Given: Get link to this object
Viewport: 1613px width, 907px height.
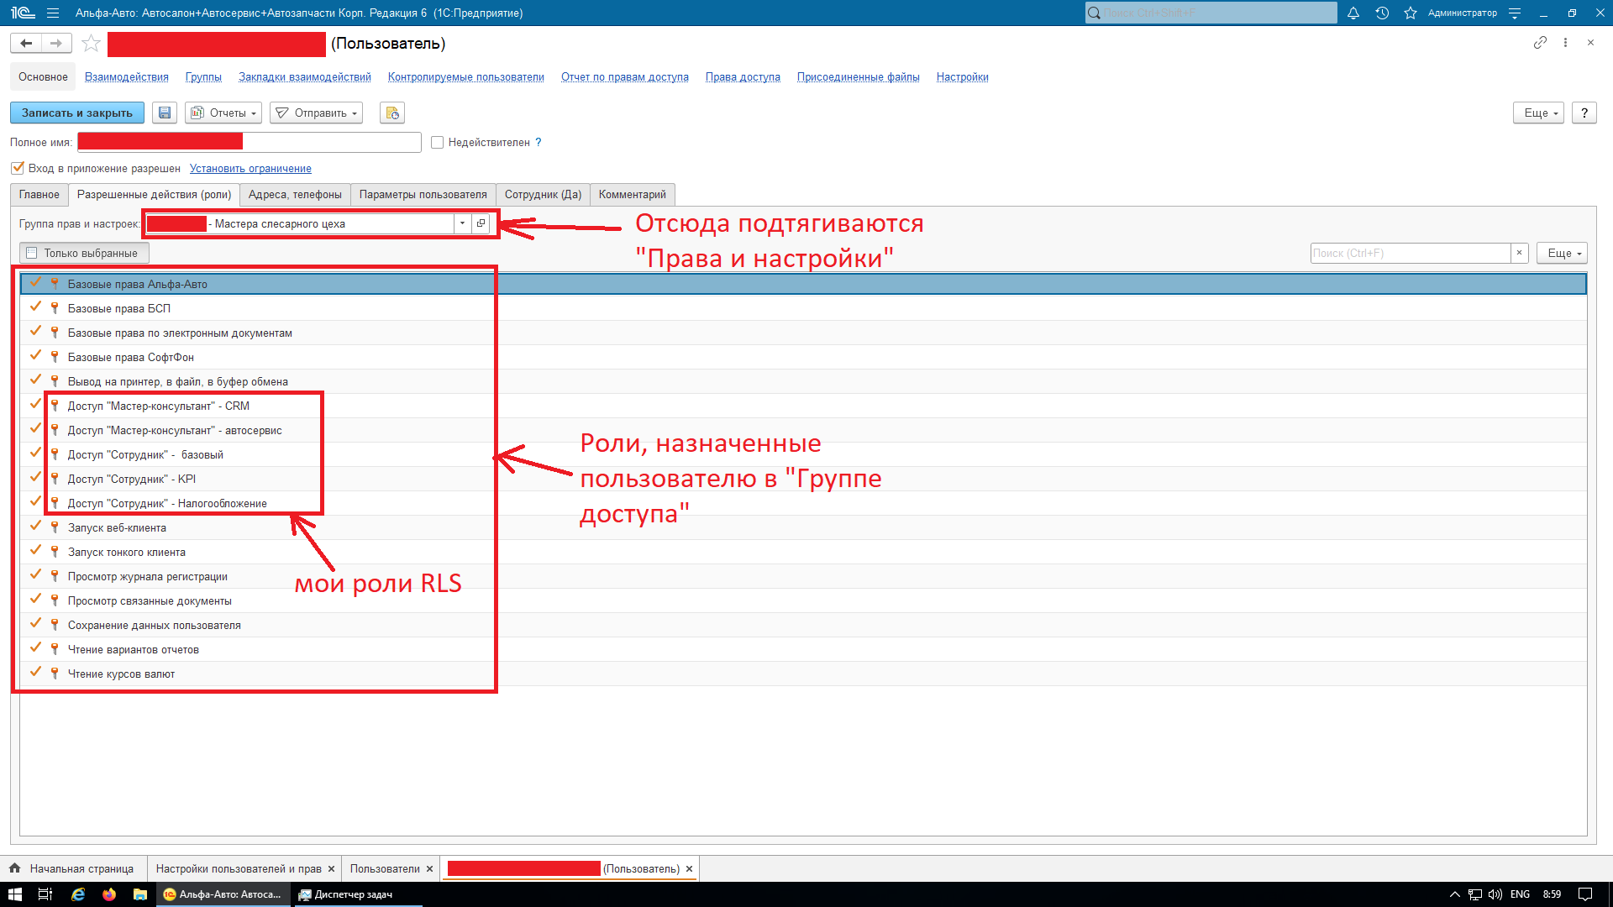Looking at the screenshot, I should [x=1540, y=42].
